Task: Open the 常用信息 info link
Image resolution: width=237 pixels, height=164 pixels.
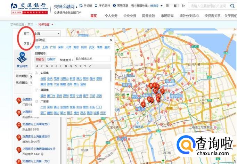Action: (121, 6)
